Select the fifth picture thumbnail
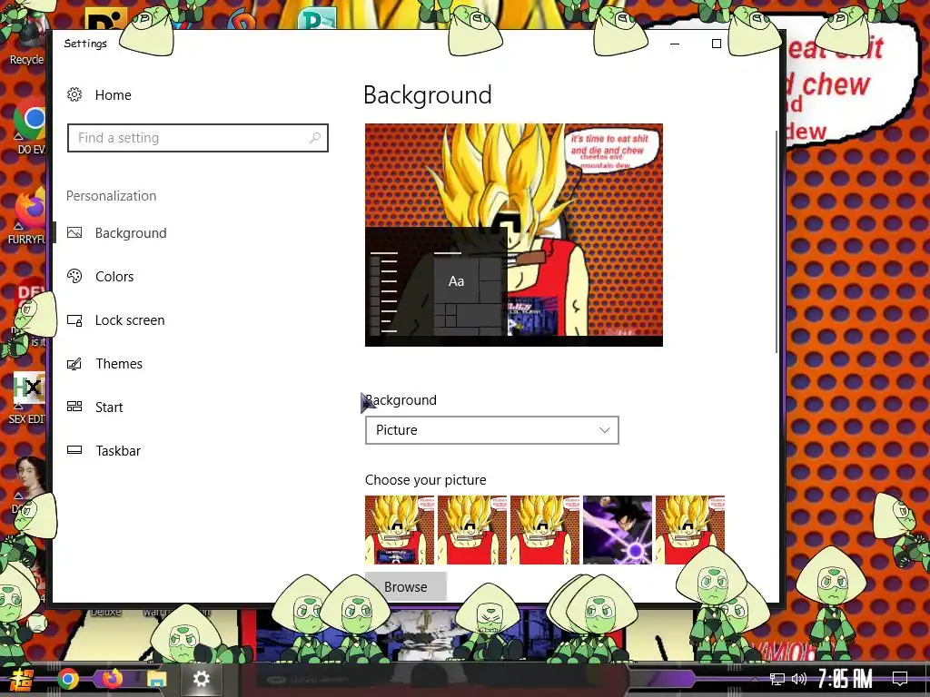 click(690, 530)
